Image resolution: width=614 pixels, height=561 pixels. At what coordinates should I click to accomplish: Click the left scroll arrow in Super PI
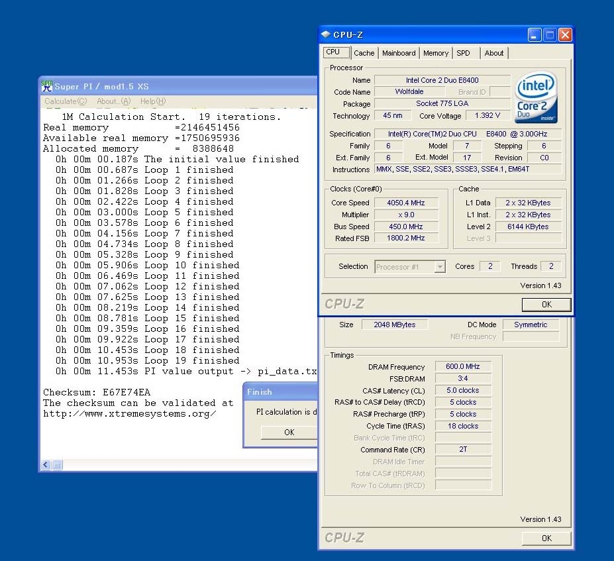point(46,465)
